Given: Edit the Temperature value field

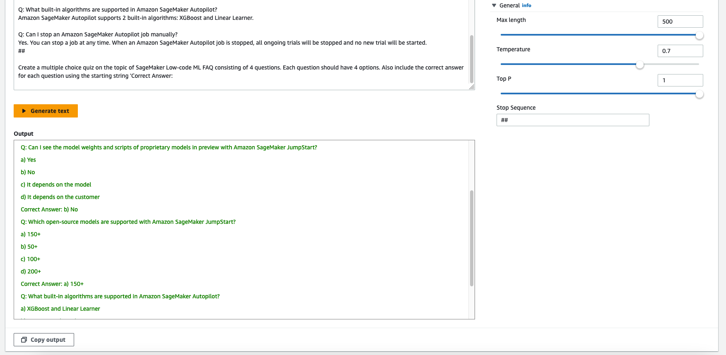Looking at the screenshot, I should tap(680, 51).
